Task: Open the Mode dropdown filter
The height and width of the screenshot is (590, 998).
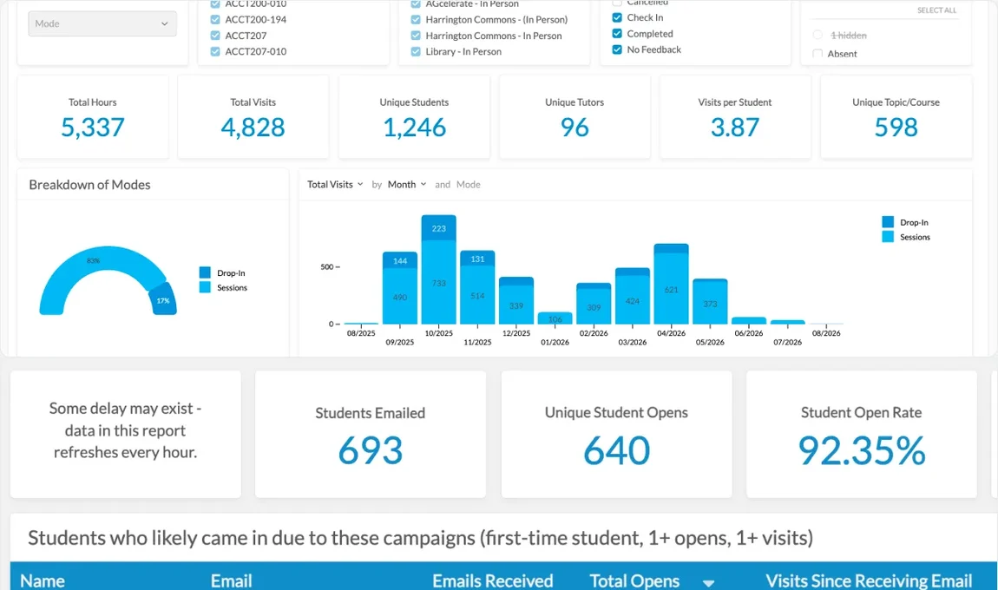Action: point(102,23)
